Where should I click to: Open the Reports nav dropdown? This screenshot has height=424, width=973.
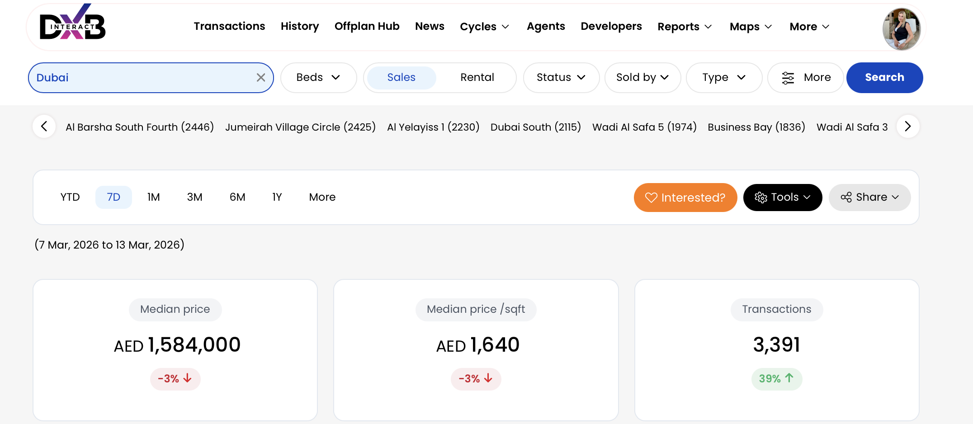(x=685, y=27)
